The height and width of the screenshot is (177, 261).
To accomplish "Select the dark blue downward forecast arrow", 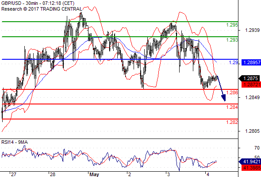I will [221, 88].
